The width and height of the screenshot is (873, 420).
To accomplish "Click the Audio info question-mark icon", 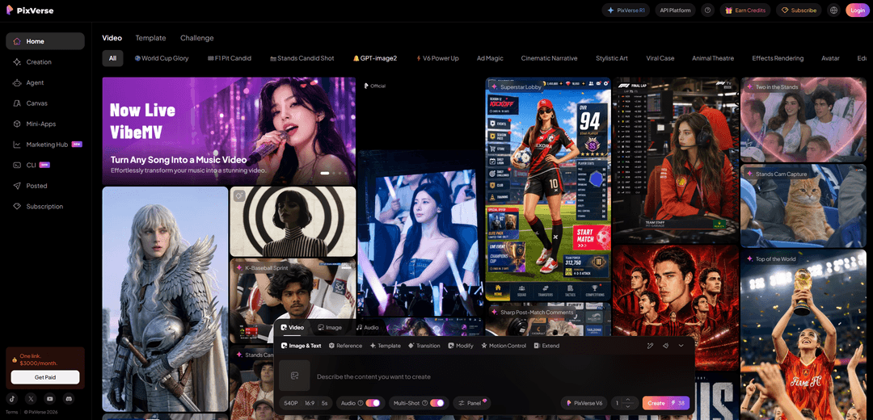I will (361, 403).
